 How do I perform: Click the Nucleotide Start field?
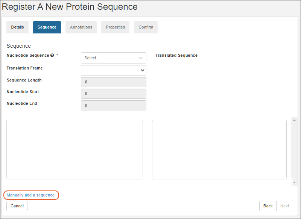(x=114, y=94)
